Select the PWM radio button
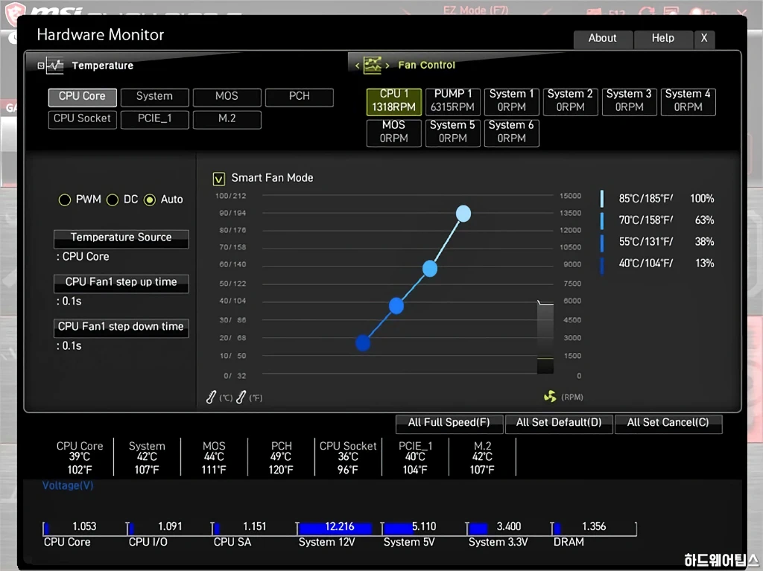 (x=65, y=200)
